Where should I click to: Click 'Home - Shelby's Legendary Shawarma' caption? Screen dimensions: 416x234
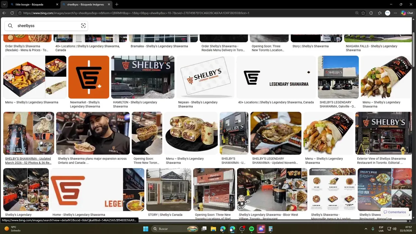(79, 215)
